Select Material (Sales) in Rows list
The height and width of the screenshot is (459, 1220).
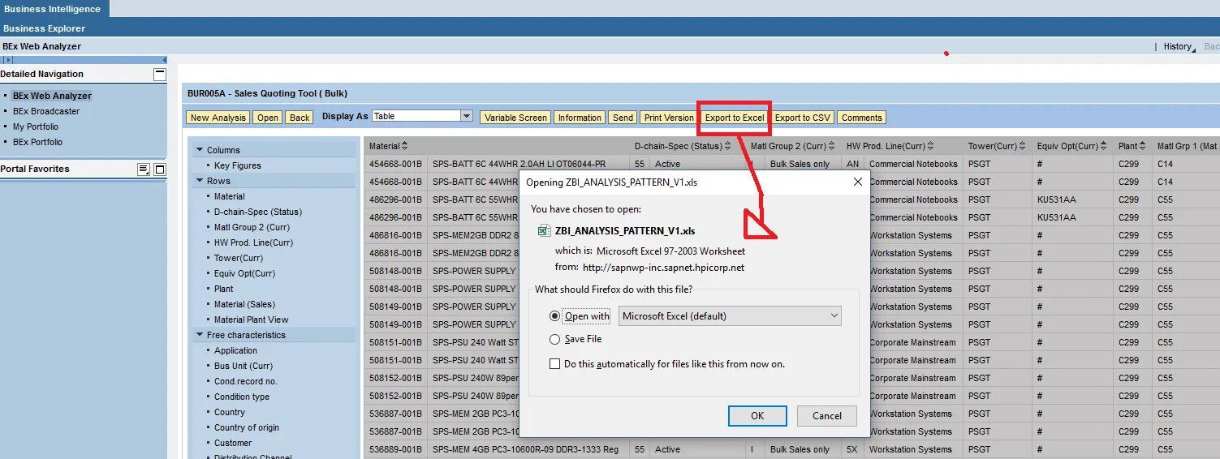tap(244, 304)
